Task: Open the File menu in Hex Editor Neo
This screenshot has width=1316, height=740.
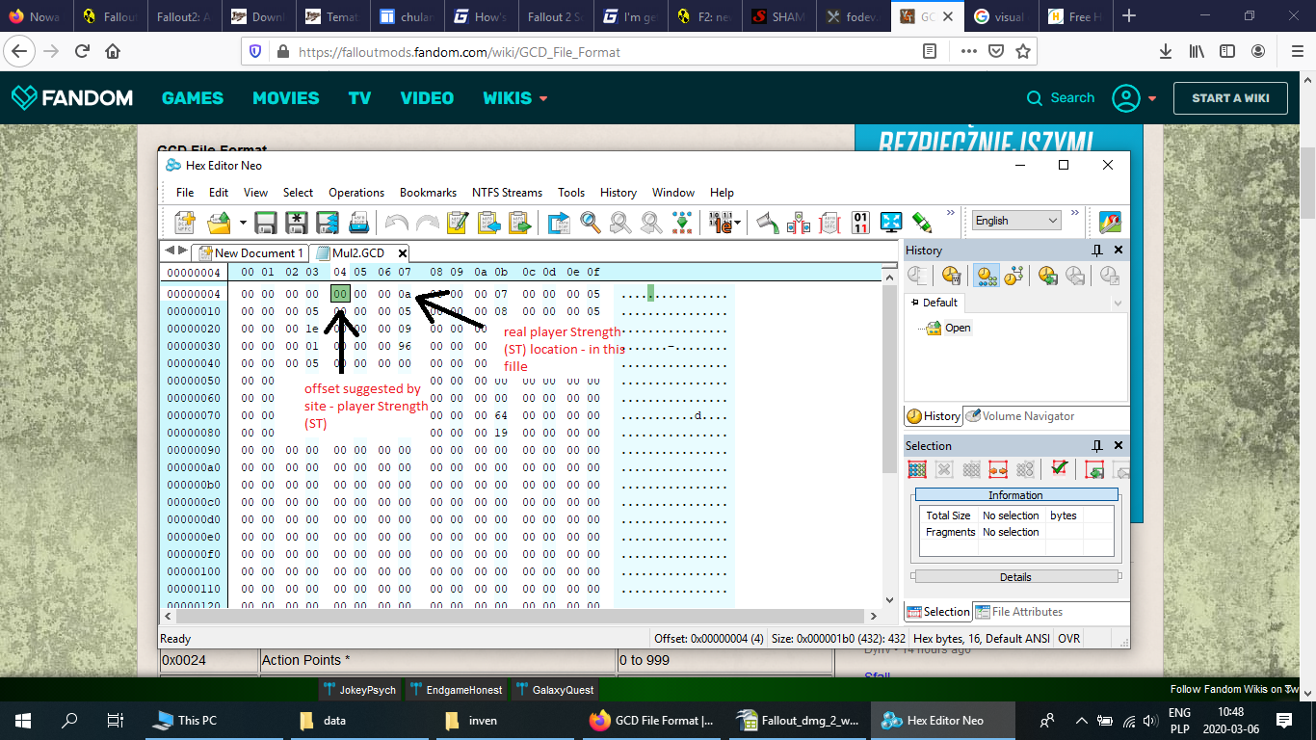Action: click(185, 192)
